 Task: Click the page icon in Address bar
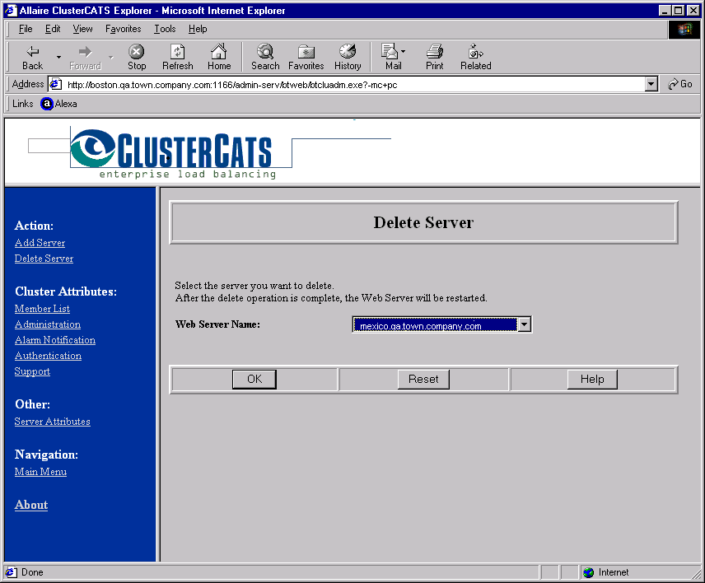[56, 84]
